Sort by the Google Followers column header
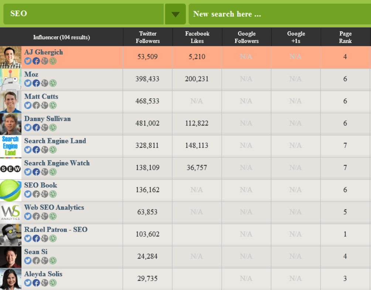The width and height of the screenshot is (371, 290). click(246, 37)
